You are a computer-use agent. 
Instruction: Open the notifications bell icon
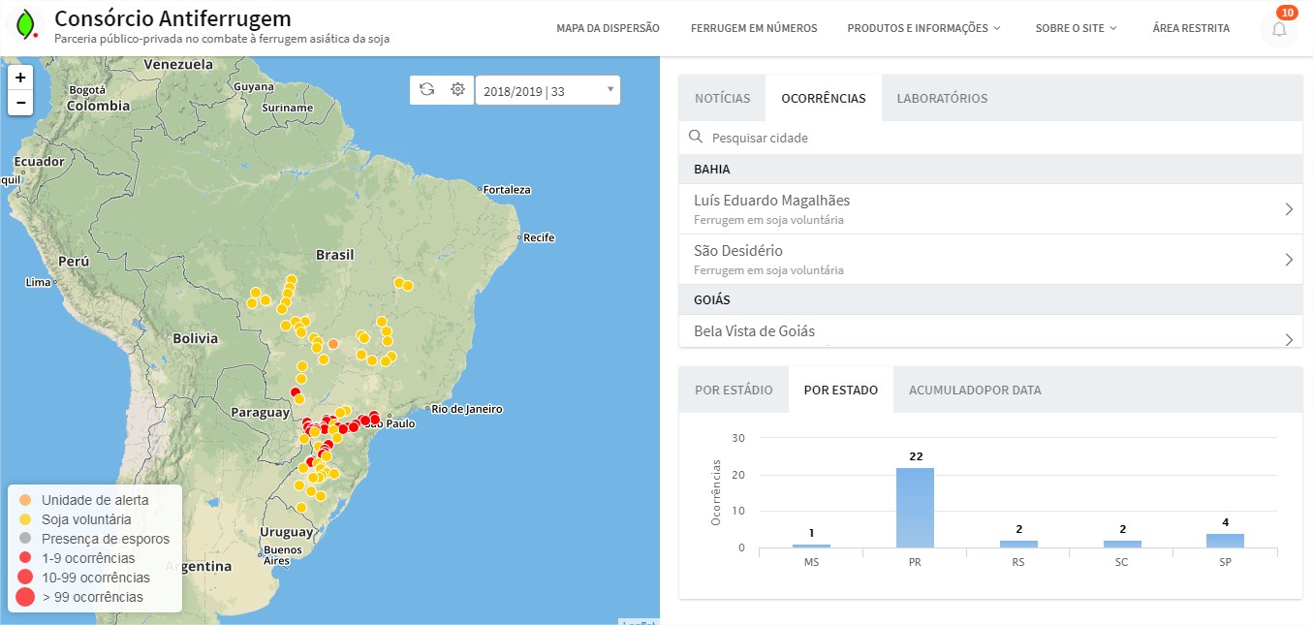point(1278,29)
